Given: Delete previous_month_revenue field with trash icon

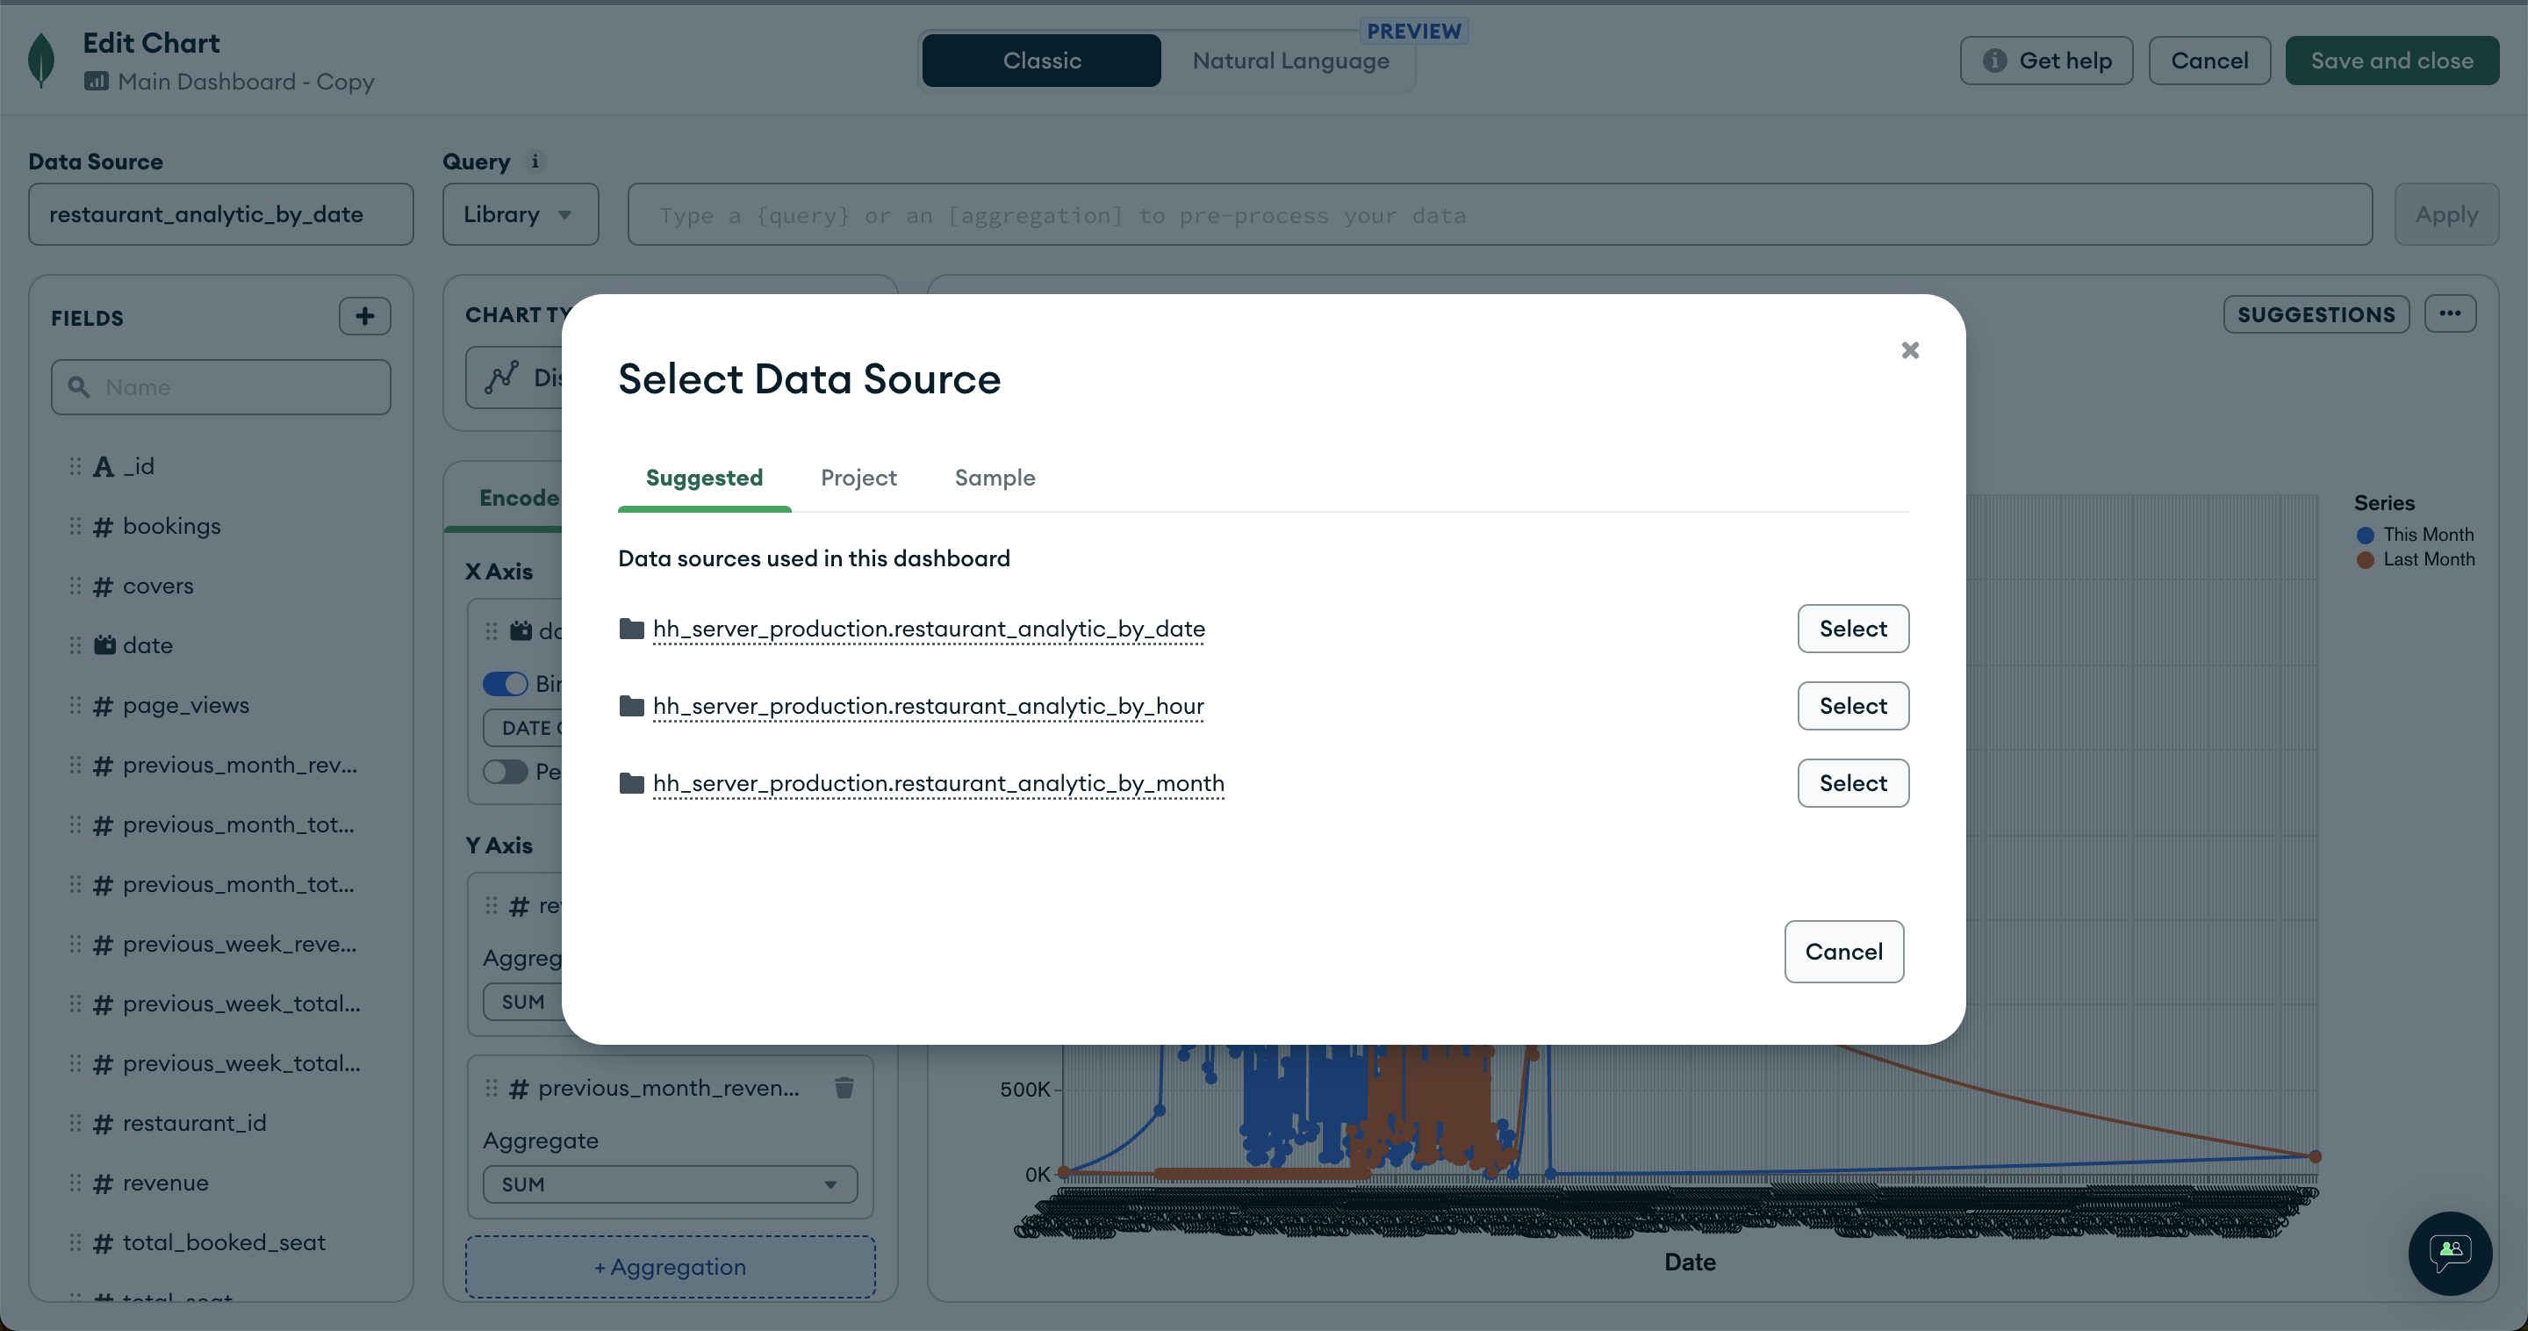Looking at the screenshot, I should coord(844,1088).
